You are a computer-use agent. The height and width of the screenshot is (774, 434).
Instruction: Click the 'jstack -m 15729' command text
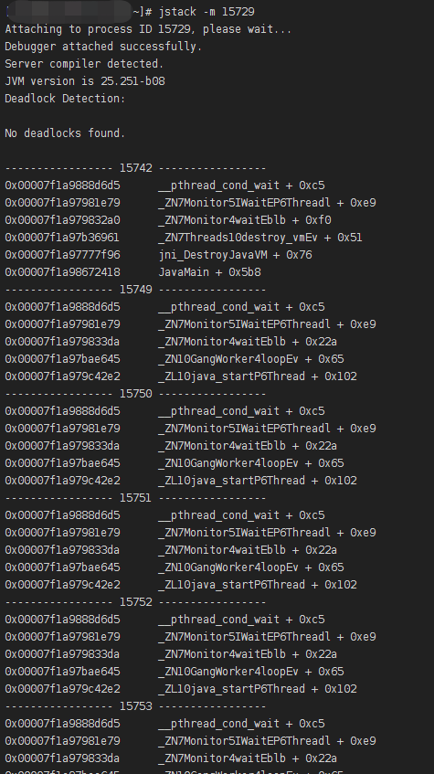(206, 11)
